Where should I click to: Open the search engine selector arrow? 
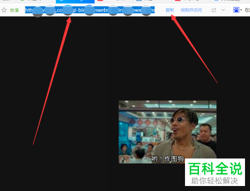click(x=241, y=10)
